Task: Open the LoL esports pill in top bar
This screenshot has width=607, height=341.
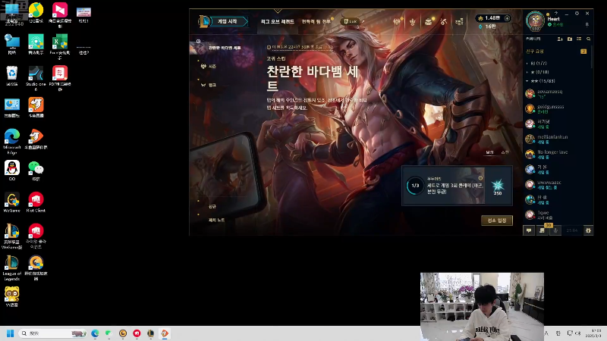Action: tap(351, 21)
